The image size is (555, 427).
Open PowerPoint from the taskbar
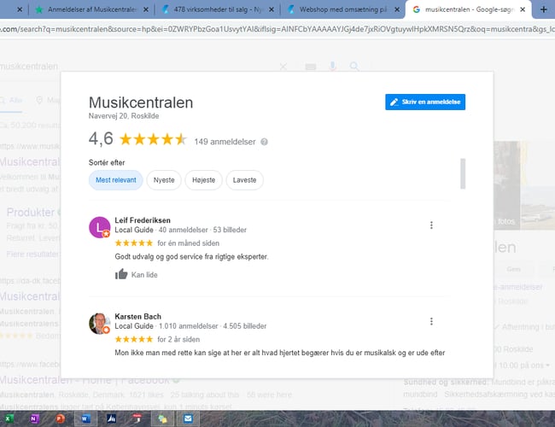pyautogui.click(x=60, y=418)
